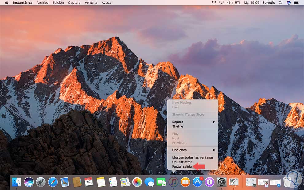Screen dimensions: 304x190
Task: Choose Mostrar todas las ventanas
Action: 193,157
